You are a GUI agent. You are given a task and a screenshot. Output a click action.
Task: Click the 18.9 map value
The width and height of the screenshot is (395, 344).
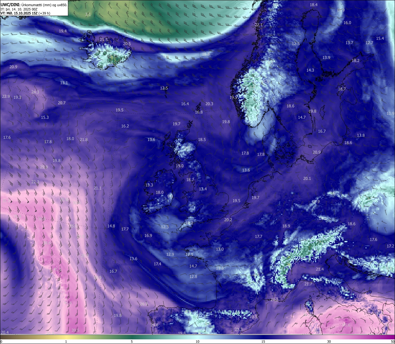[286, 226]
